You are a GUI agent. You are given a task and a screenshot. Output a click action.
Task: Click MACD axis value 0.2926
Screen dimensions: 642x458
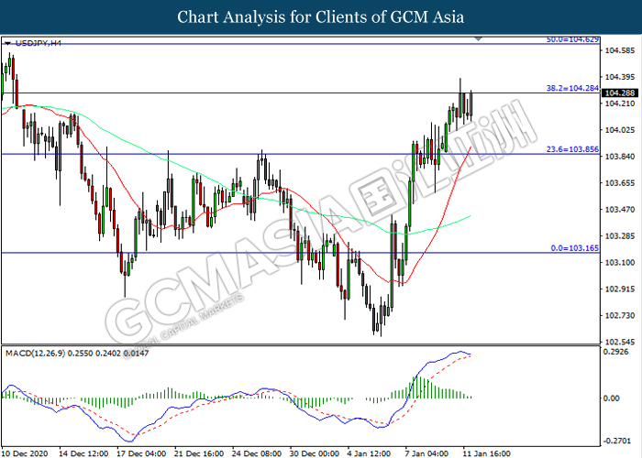615,352
